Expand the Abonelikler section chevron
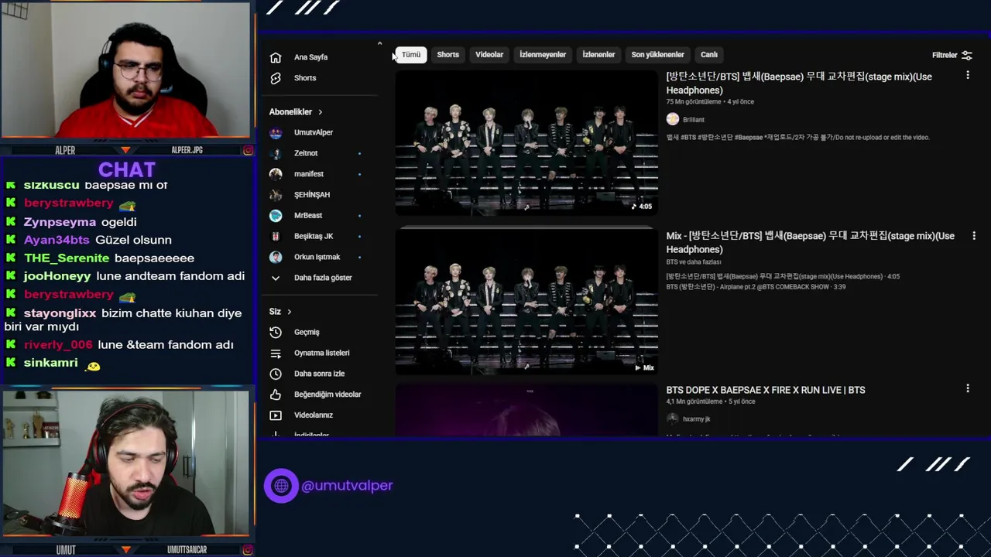Image resolution: width=991 pixels, height=557 pixels. pyautogui.click(x=320, y=112)
